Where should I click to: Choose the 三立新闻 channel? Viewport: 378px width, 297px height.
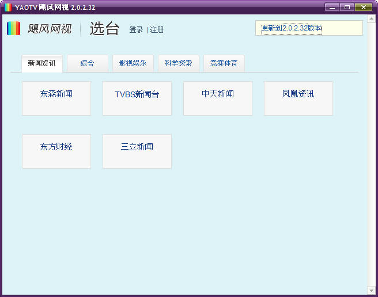point(137,151)
